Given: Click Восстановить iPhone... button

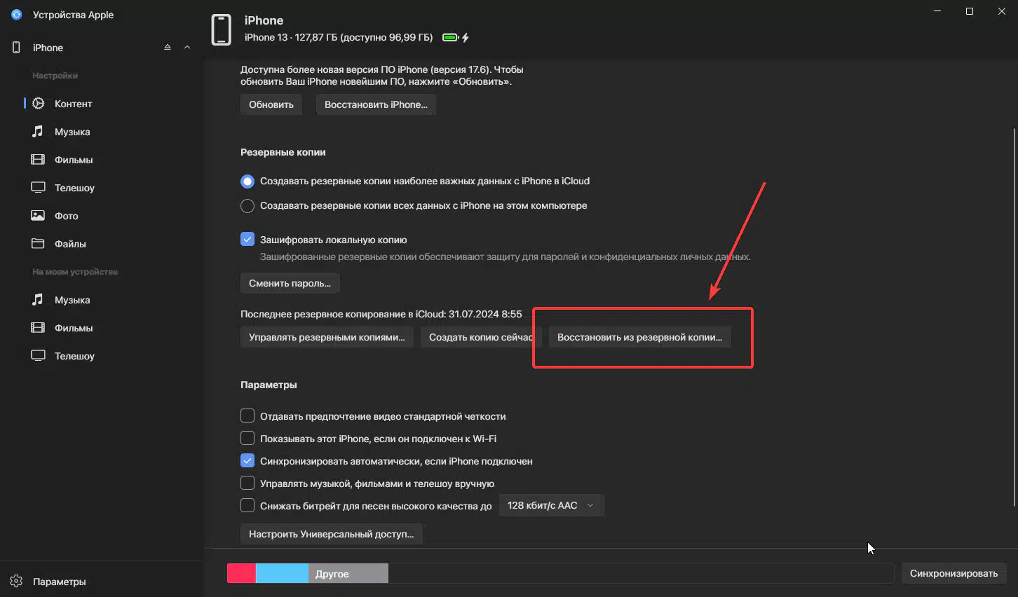Looking at the screenshot, I should [376, 104].
